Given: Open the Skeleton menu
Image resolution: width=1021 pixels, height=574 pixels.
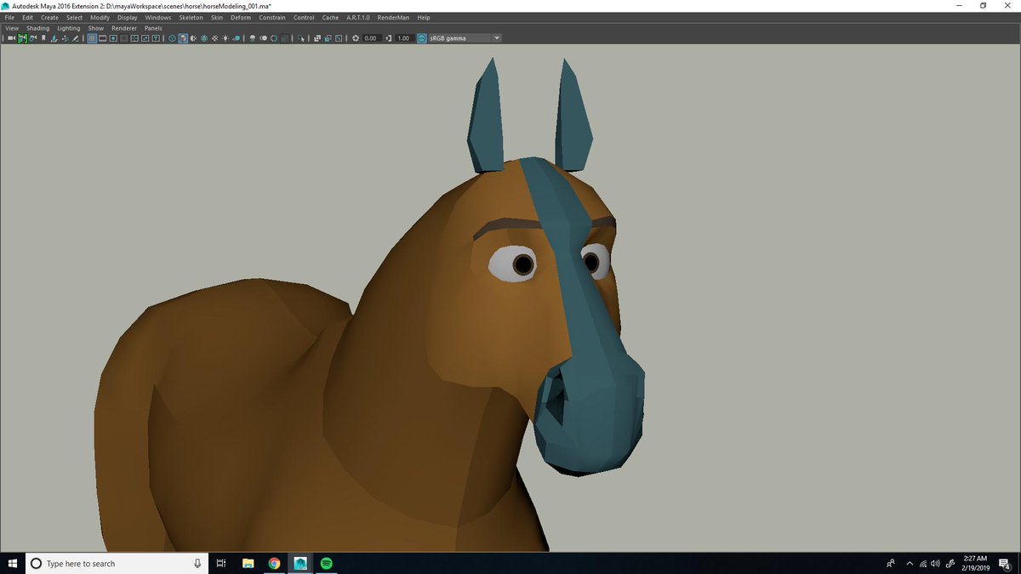Looking at the screenshot, I should (191, 17).
